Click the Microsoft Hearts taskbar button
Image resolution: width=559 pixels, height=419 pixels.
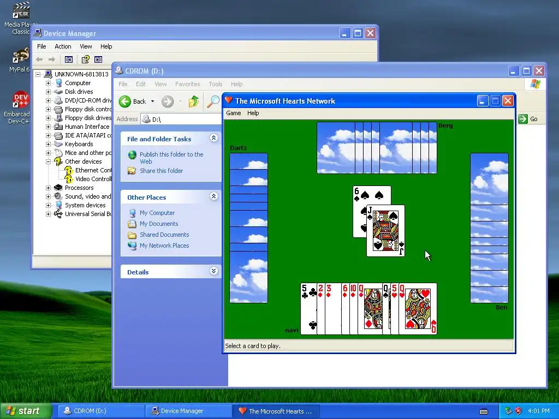pyautogui.click(x=276, y=411)
